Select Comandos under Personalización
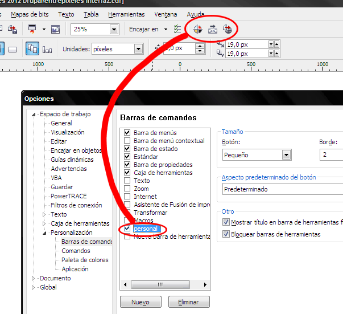The image size is (343, 314). [x=76, y=251]
